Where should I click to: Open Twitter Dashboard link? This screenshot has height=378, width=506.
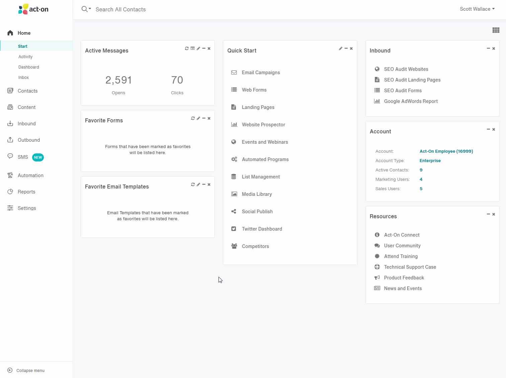256,229
